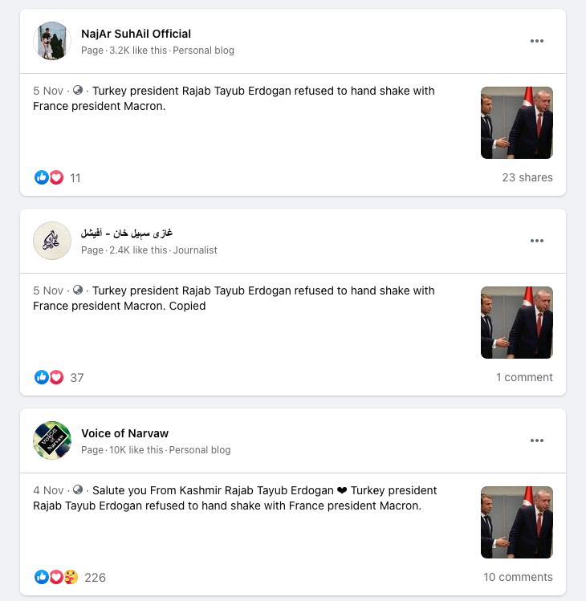This screenshot has width=586, height=601.
Task: View the Erdogan Macron thumbnail in first post
Action: click(517, 123)
